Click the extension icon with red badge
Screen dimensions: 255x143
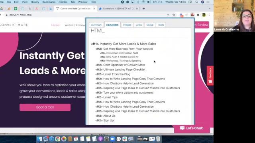181,15
